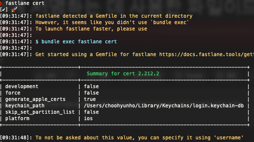
Task: Click the bundle exec fastlane cert command
Action: tap(79, 41)
